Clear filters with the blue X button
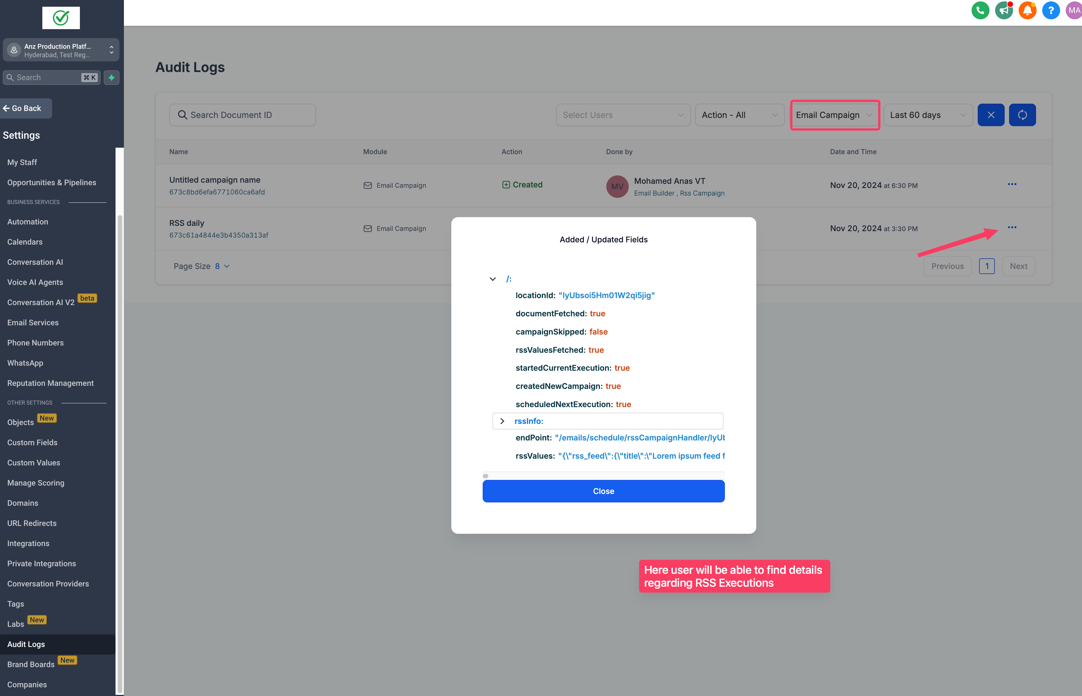1082x696 pixels. pos(991,115)
